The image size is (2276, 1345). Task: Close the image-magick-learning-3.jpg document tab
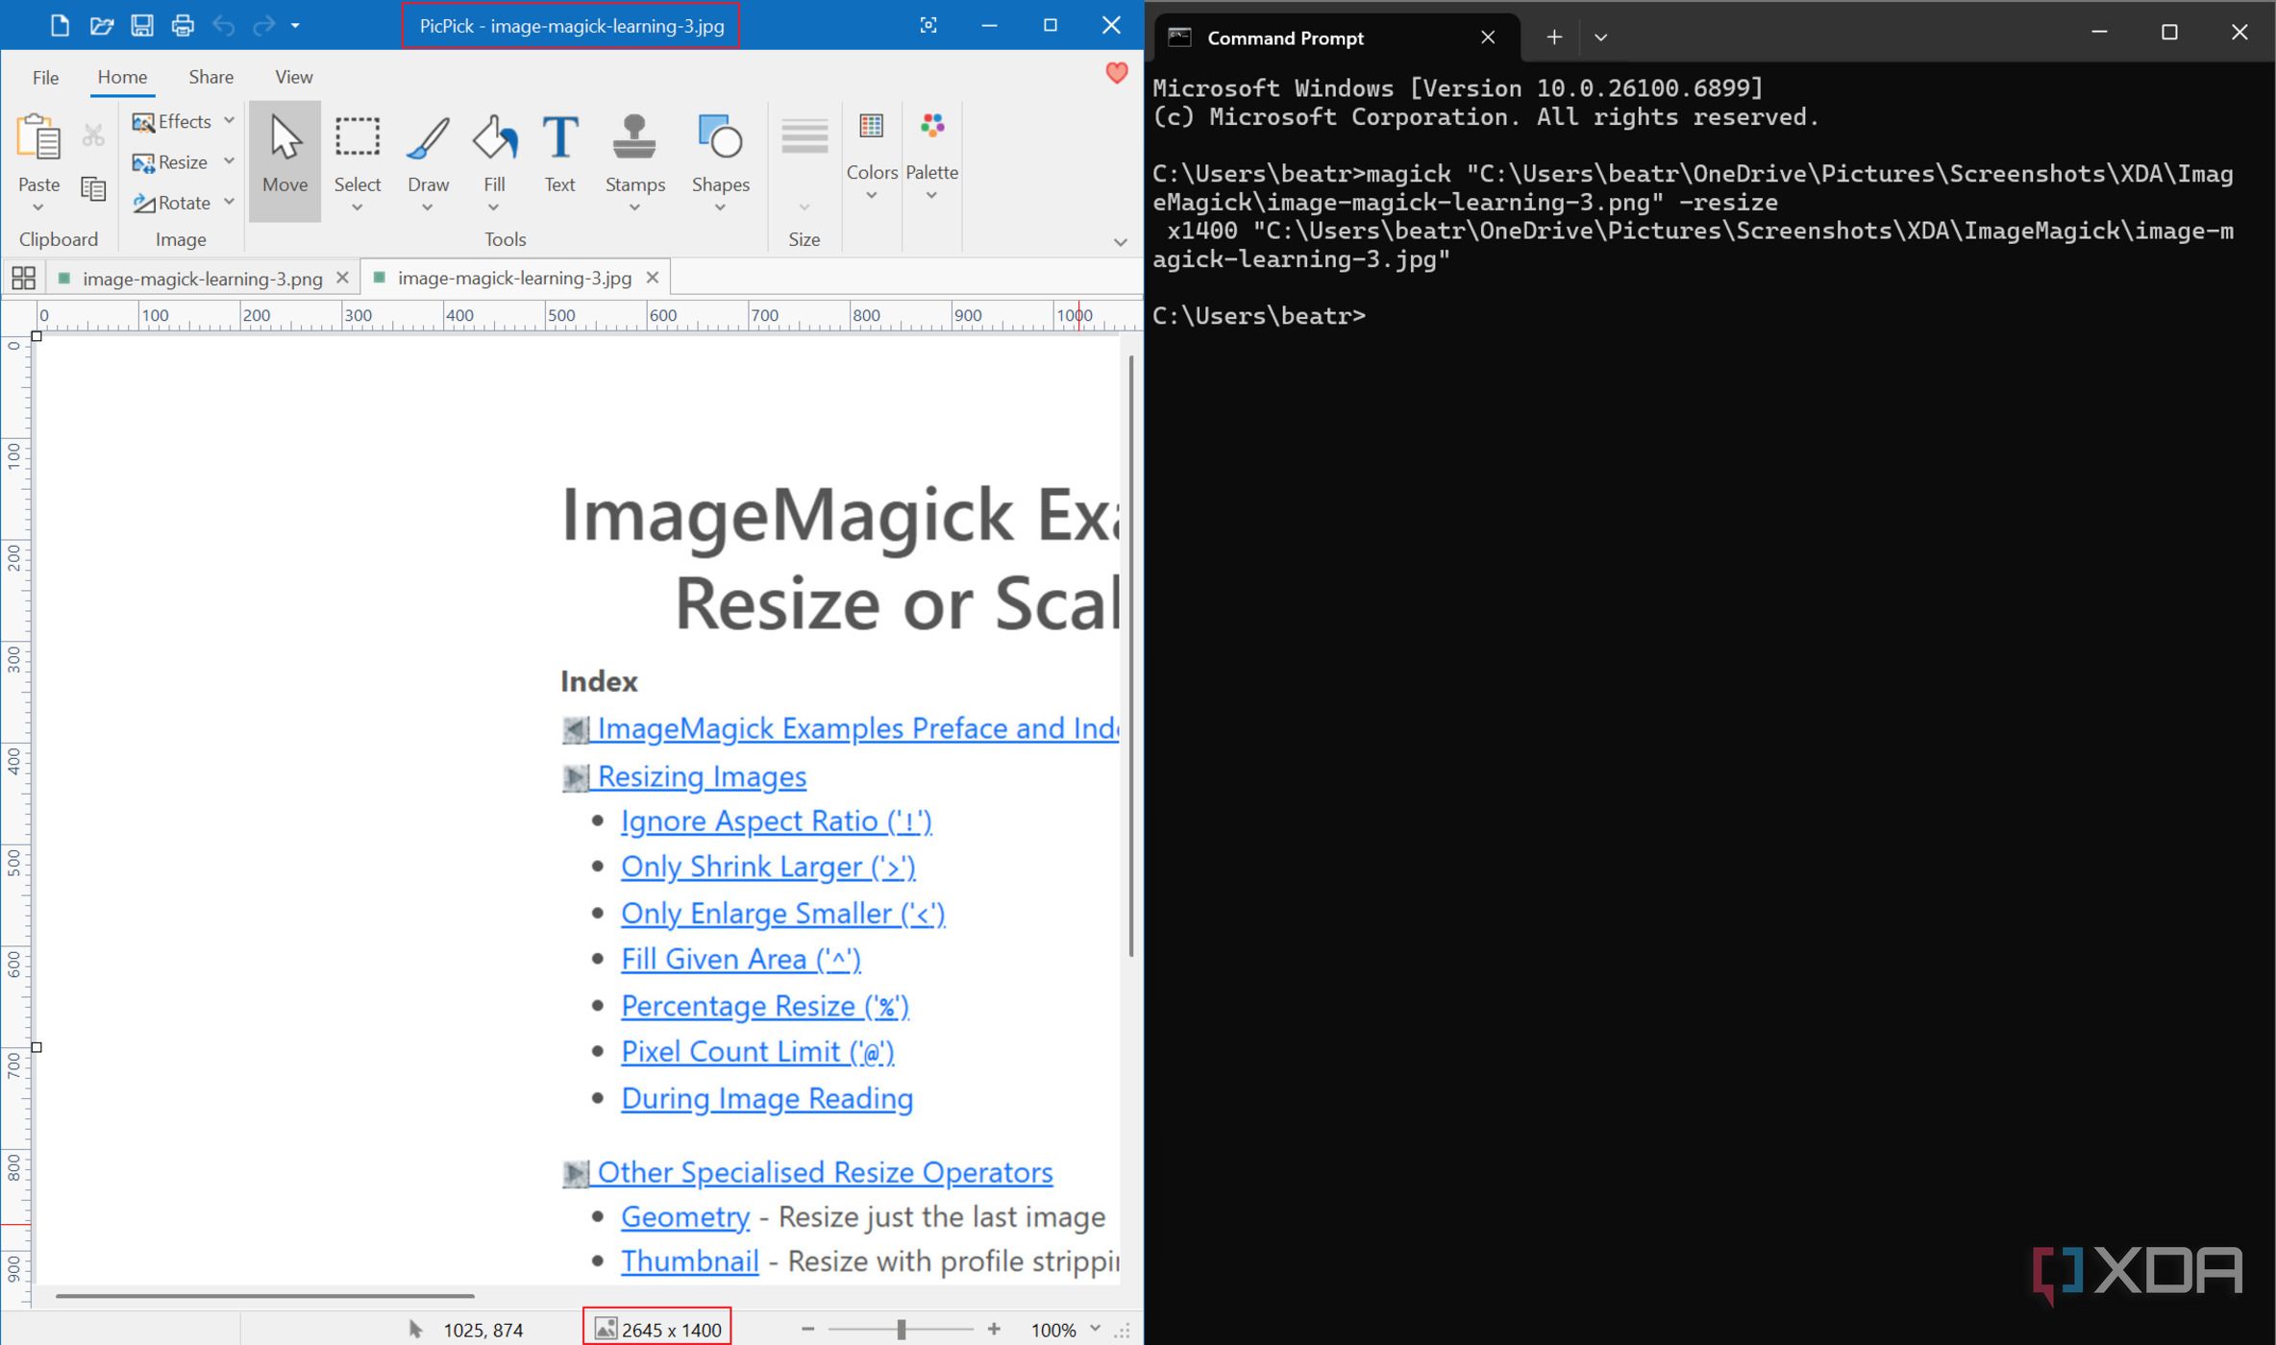coord(653,278)
